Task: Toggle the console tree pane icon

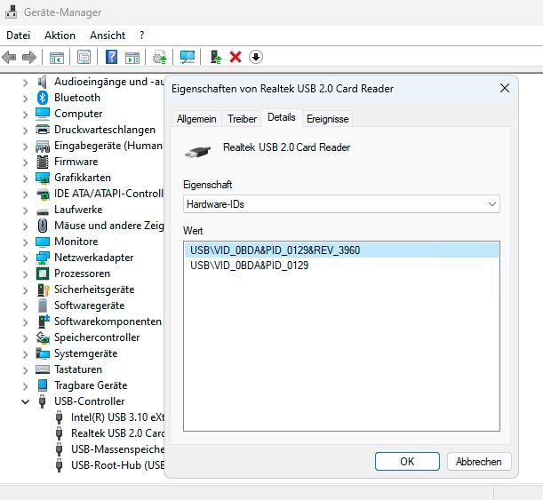Action: [x=57, y=58]
